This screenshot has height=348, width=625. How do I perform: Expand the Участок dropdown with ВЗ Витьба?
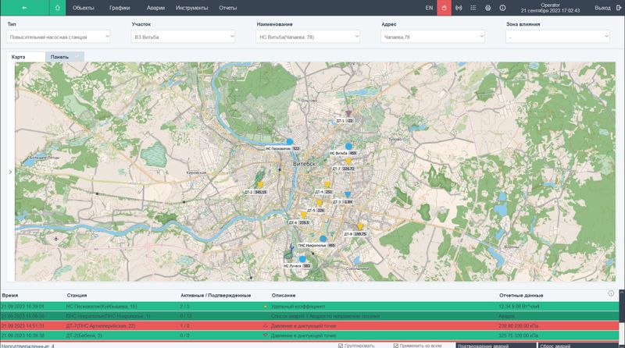click(x=184, y=37)
